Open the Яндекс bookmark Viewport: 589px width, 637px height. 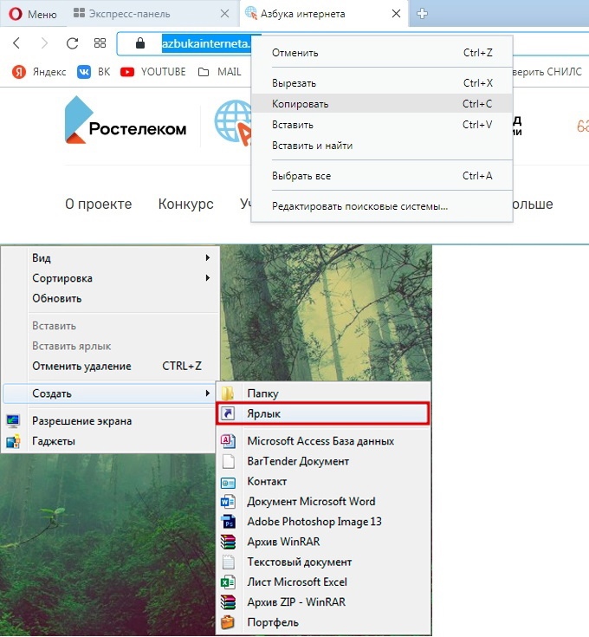(37, 72)
